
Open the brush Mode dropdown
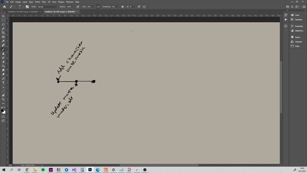47,7
